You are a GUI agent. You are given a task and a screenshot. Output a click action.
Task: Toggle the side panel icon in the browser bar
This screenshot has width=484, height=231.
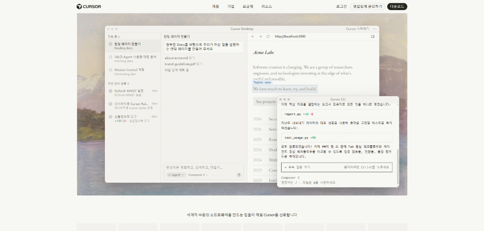pos(373,36)
